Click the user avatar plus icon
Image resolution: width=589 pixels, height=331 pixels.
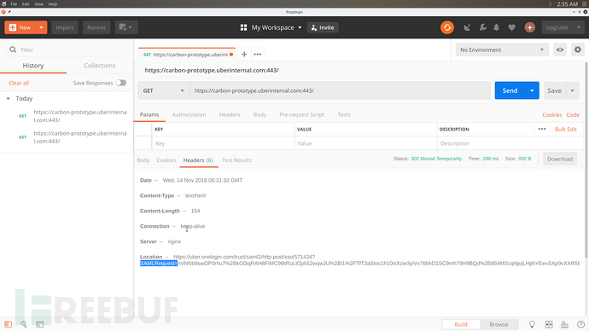[x=529, y=27]
